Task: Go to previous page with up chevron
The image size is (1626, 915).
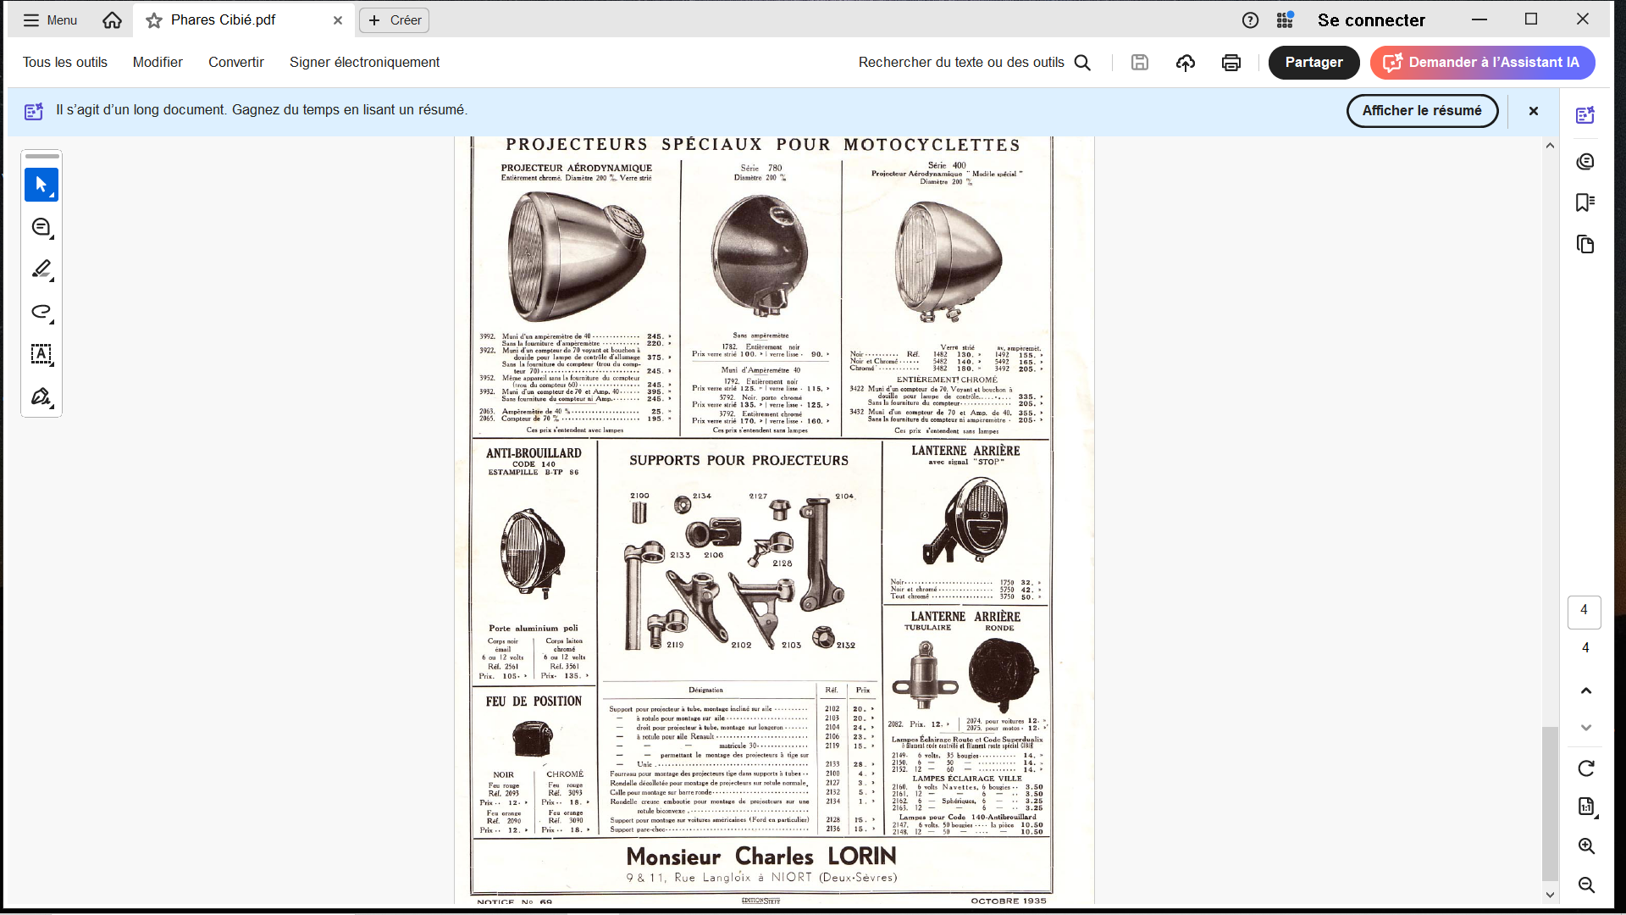Action: click(1586, 690)
